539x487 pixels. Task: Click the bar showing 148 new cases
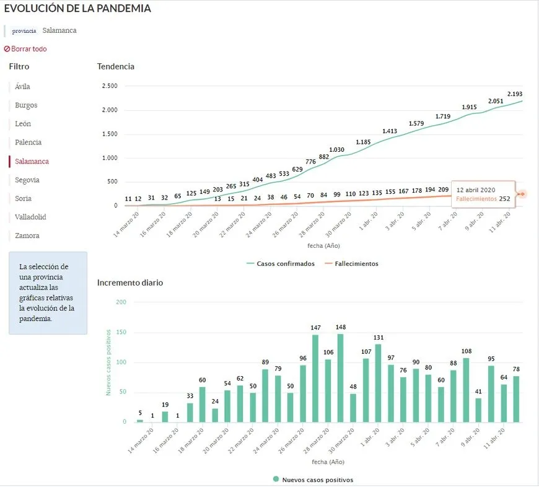(340, 378)
